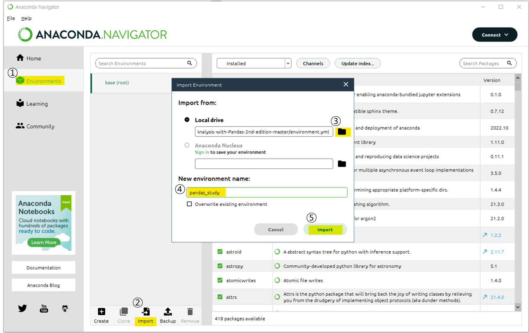
Task: Uncheck the attrs package checkbox
Action: (x=220, y=297)
